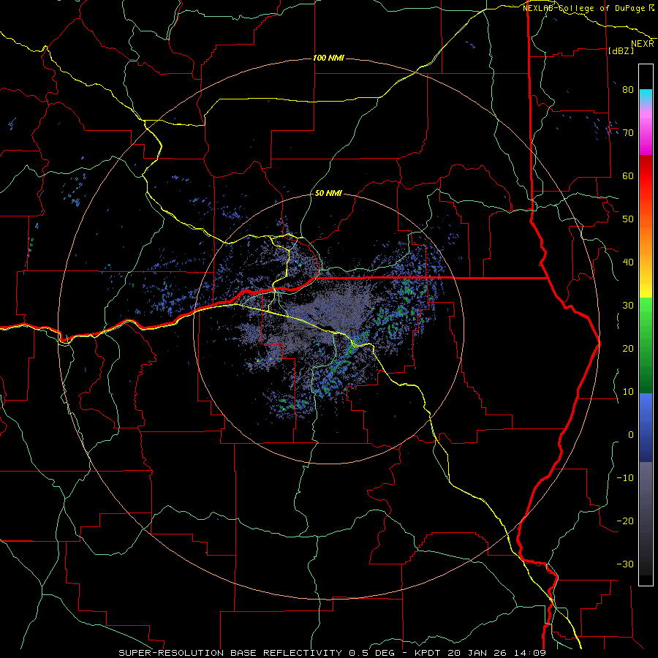
Task: Click the 70 value on the dBZ scale
Action: click(x=628, y=132)
